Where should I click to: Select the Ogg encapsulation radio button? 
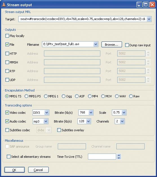[63, 96]
